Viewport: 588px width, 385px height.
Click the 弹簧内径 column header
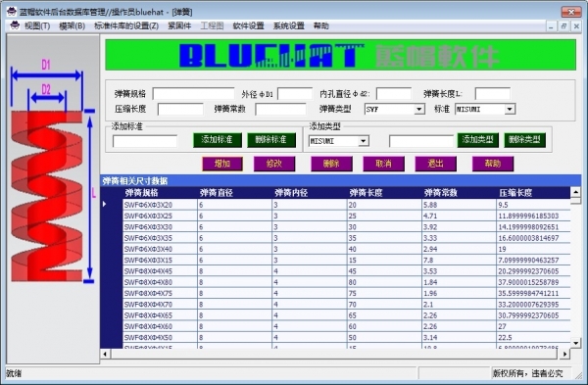[x=310, y=193]
